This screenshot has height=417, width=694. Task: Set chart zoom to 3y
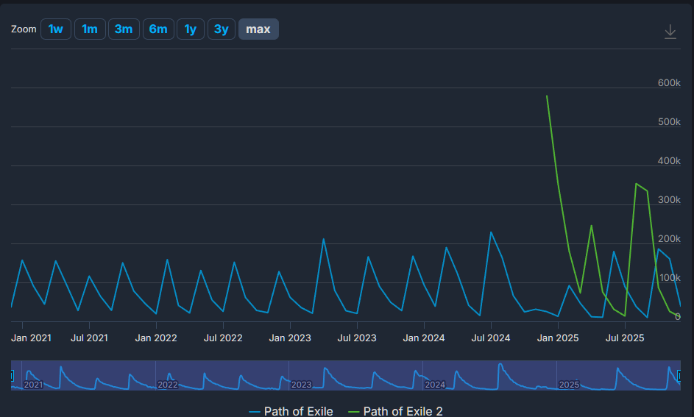(x=222, y=29)
